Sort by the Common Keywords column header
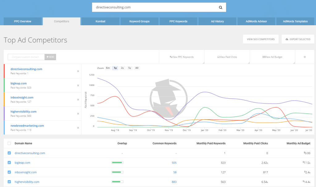316x187 pixels. click(164, 143)
